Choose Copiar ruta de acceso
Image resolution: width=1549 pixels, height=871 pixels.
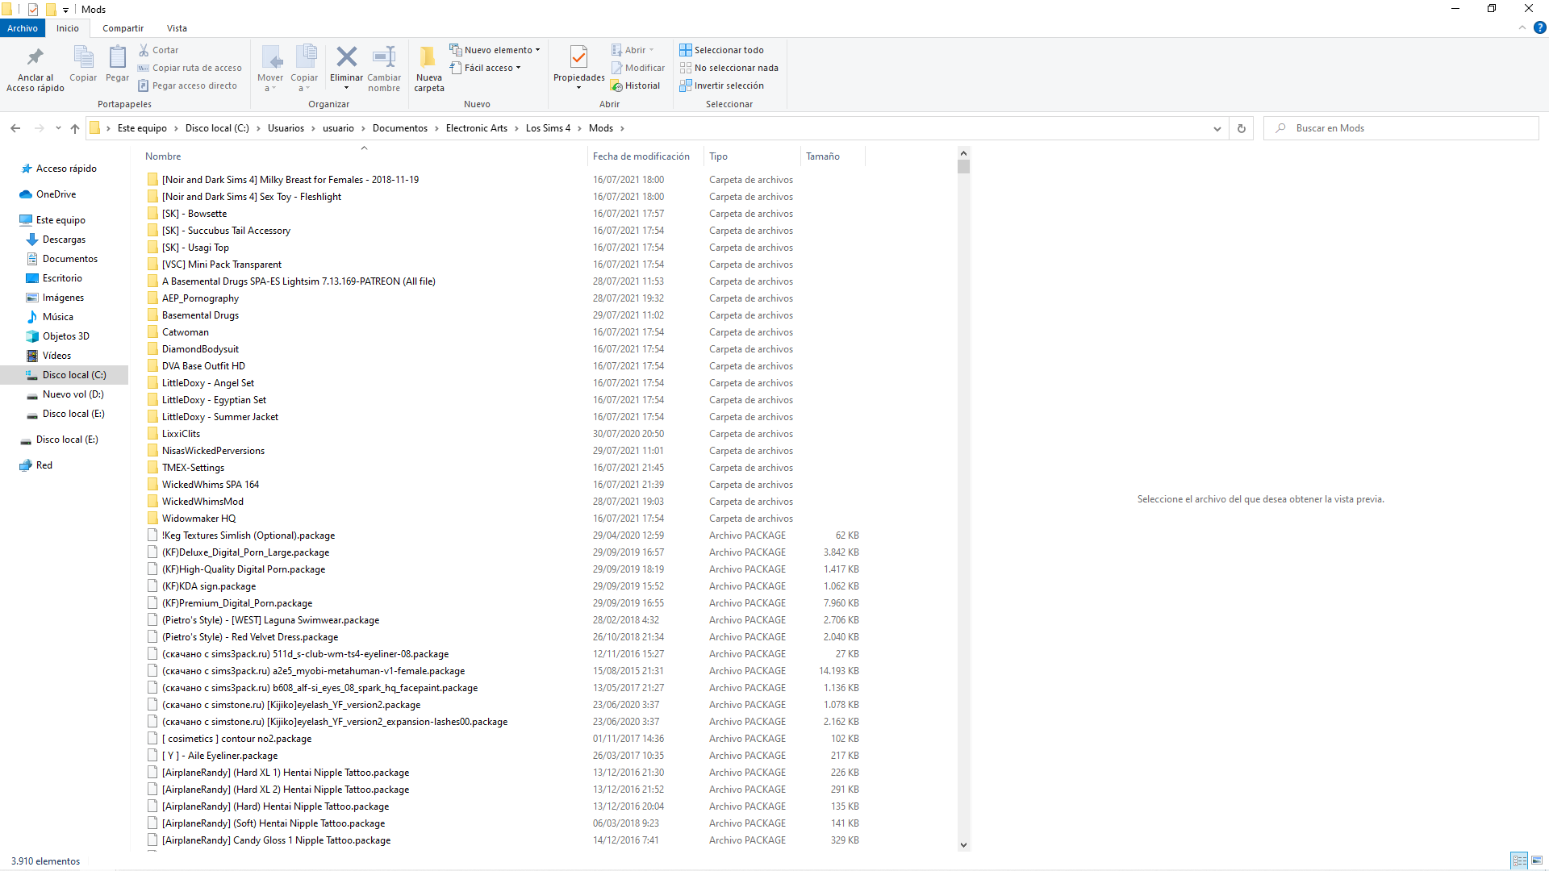tap(190, 68)
